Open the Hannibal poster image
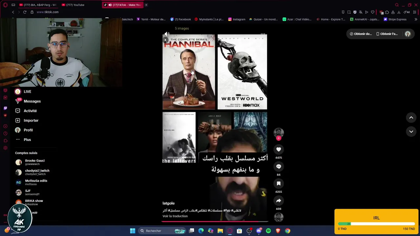The height and width of the screenshot is (236, 420). [189, 72]
